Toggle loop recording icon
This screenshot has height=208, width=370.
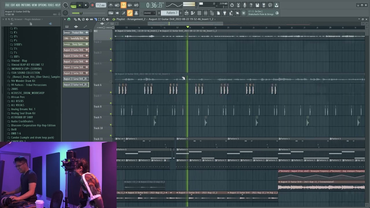136,5
